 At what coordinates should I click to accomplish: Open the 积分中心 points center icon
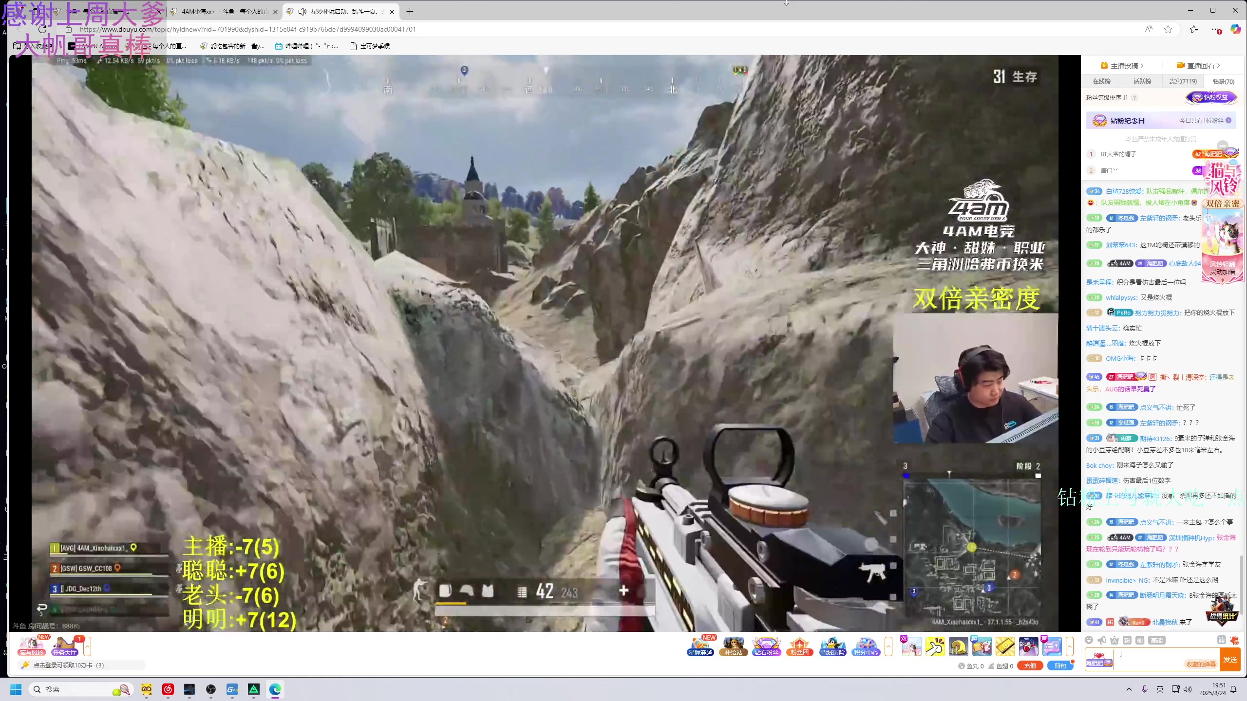pos(866,646)
